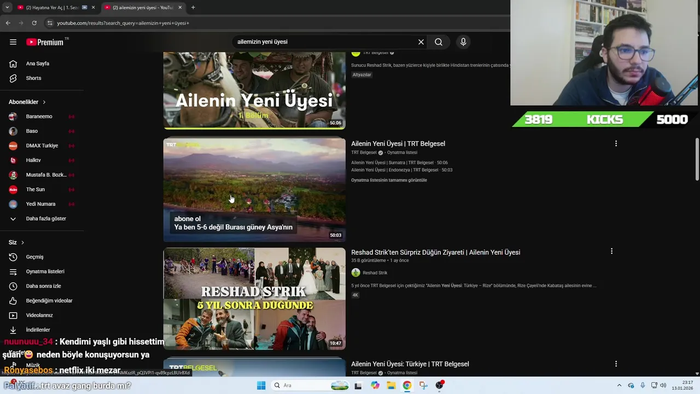Open more options for Ailenin Yeni Üyesi: Türkiye
700x394 pixels.
(616, 364)
